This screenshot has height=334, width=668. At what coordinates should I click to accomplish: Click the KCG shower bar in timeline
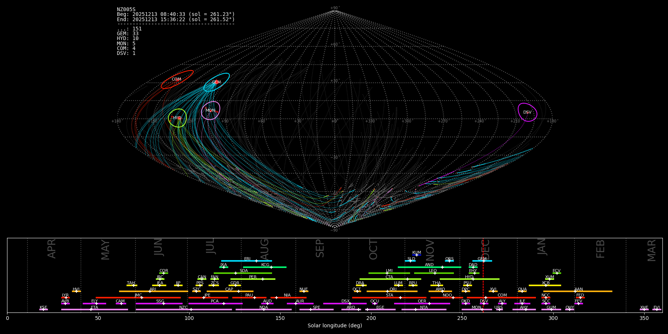[265, 267]
